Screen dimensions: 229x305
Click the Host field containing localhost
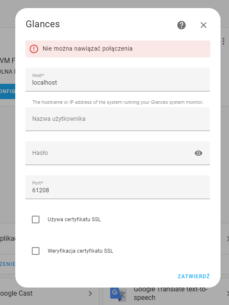117,80
